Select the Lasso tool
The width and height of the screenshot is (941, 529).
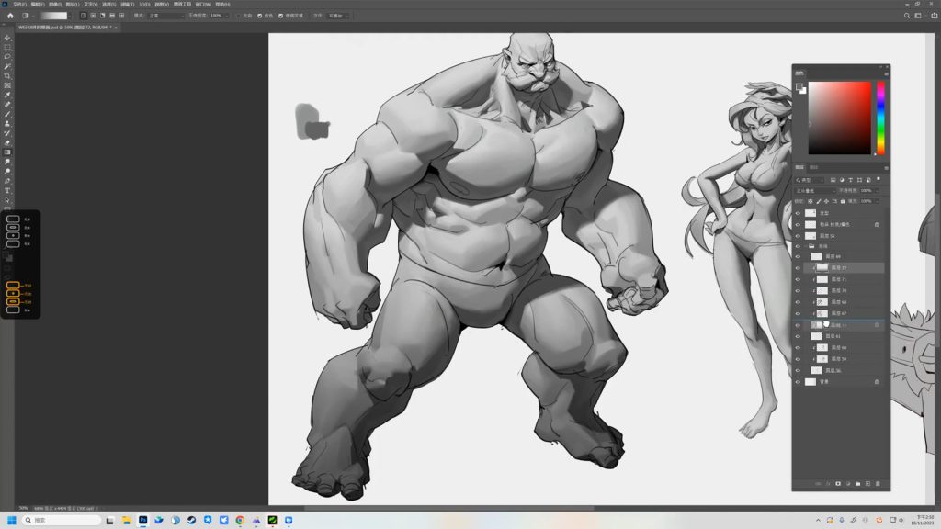(x=7, y=57)
